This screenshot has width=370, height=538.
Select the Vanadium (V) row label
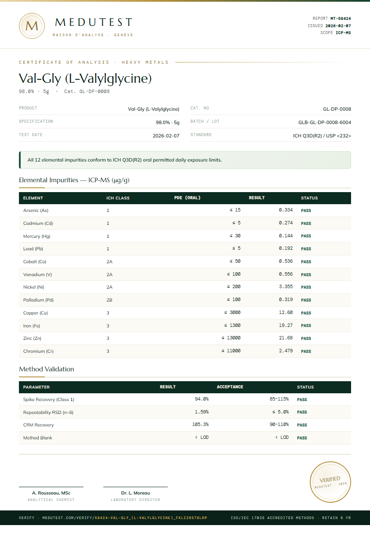37,274
